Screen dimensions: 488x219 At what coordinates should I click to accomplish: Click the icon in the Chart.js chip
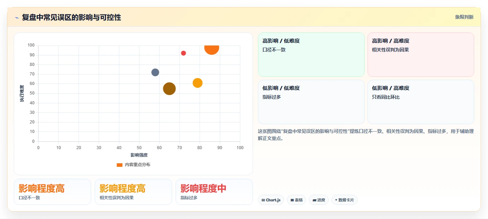tap(263, 200)
